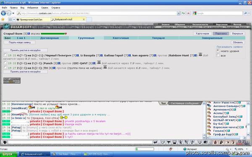Select the 'все' radio option
Screen dimensions: 252x157
218,55
